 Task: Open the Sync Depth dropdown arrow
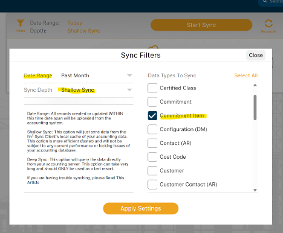point(129,90)
